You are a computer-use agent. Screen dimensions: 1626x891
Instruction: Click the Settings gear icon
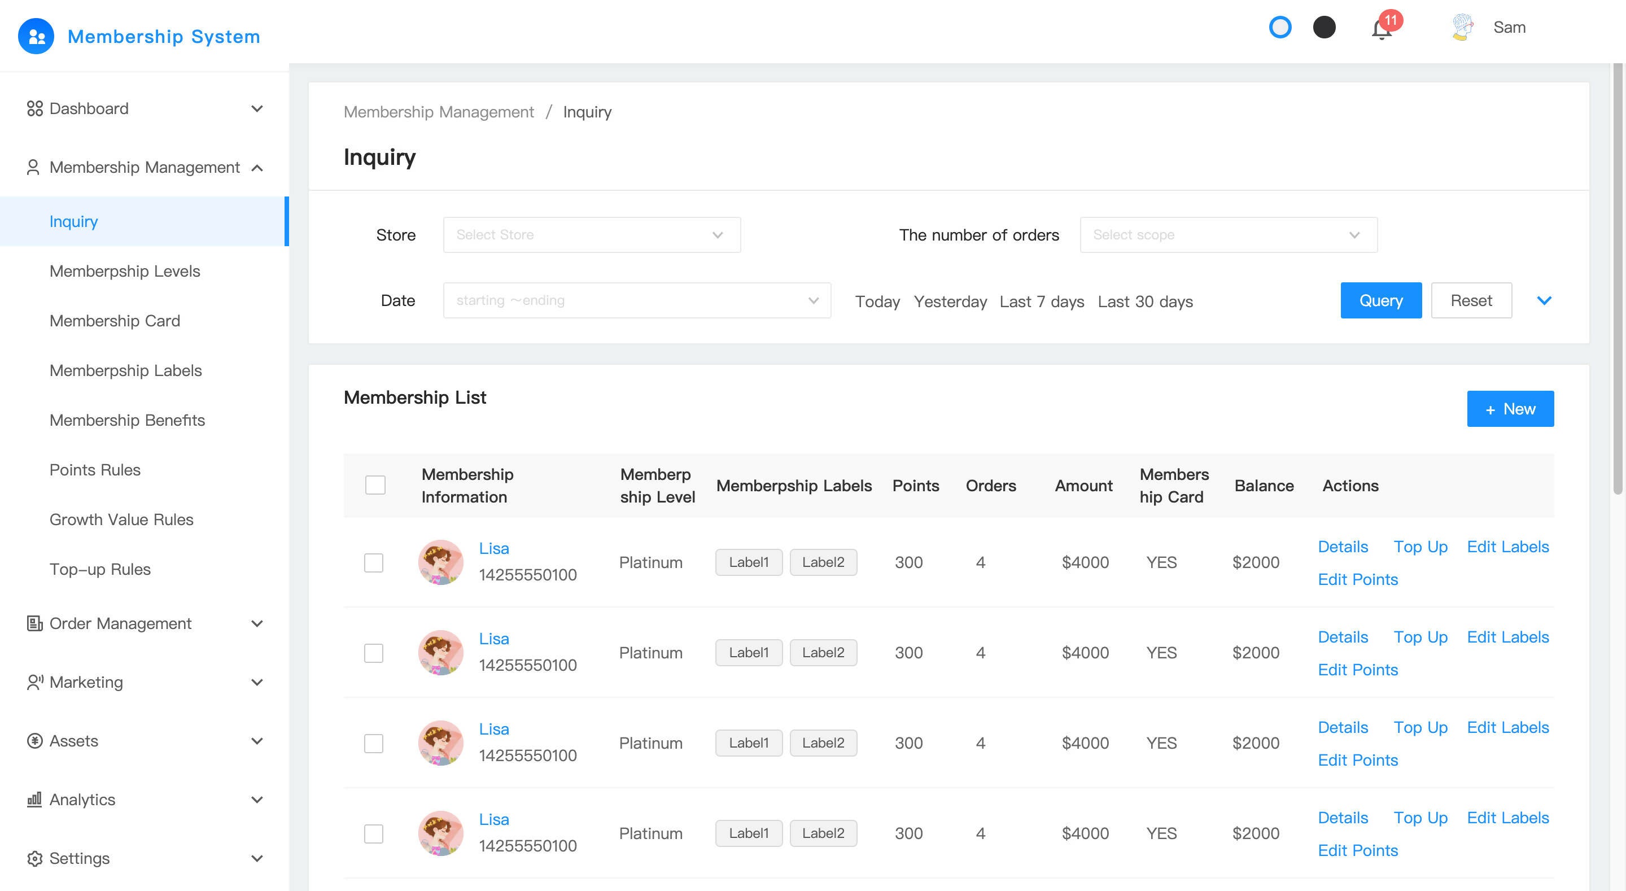click(34, 858)
